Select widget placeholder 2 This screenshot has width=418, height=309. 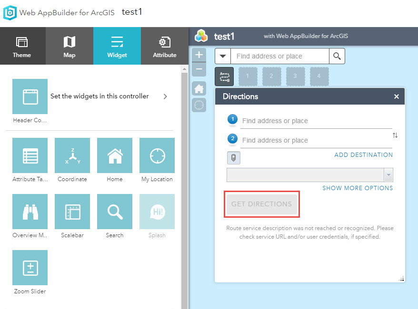[272, 77]
